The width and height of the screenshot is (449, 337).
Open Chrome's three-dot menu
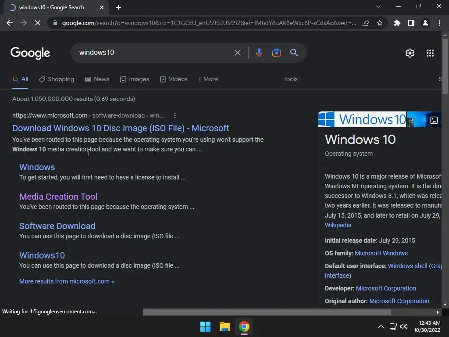point(439,23)
